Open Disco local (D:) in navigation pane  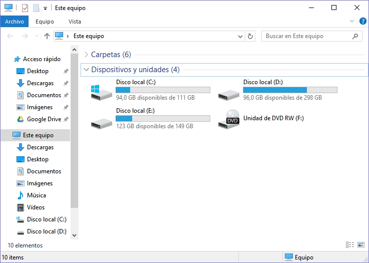(x=47, y=231)
